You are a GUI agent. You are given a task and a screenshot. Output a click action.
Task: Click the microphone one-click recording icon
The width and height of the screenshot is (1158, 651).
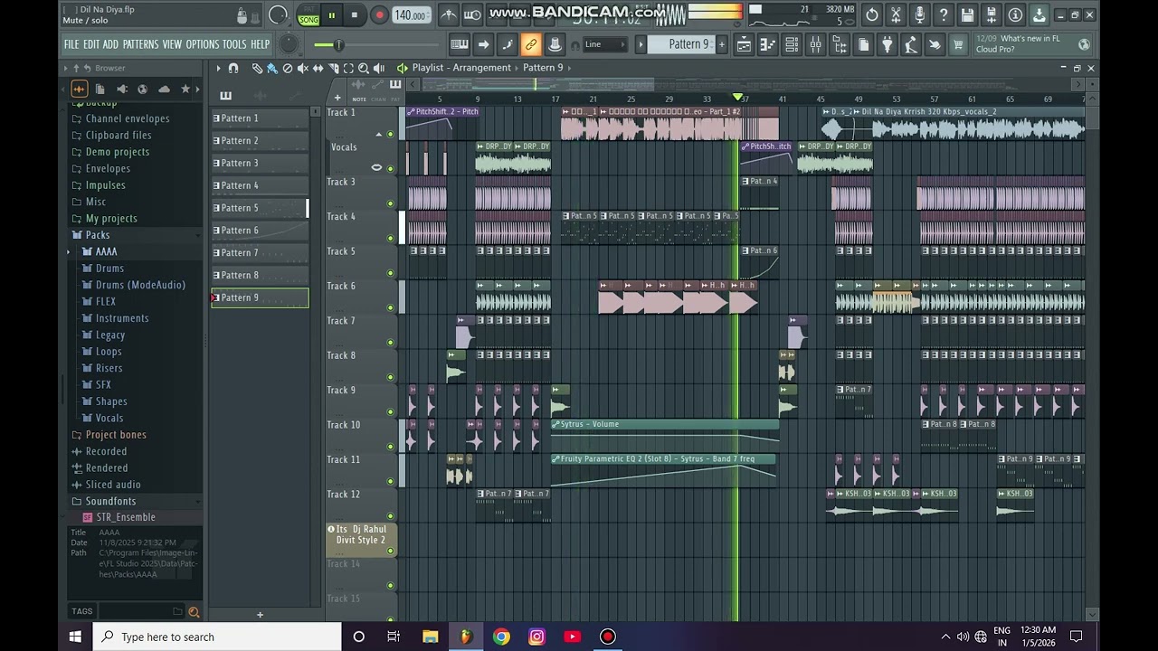(920, 14)
